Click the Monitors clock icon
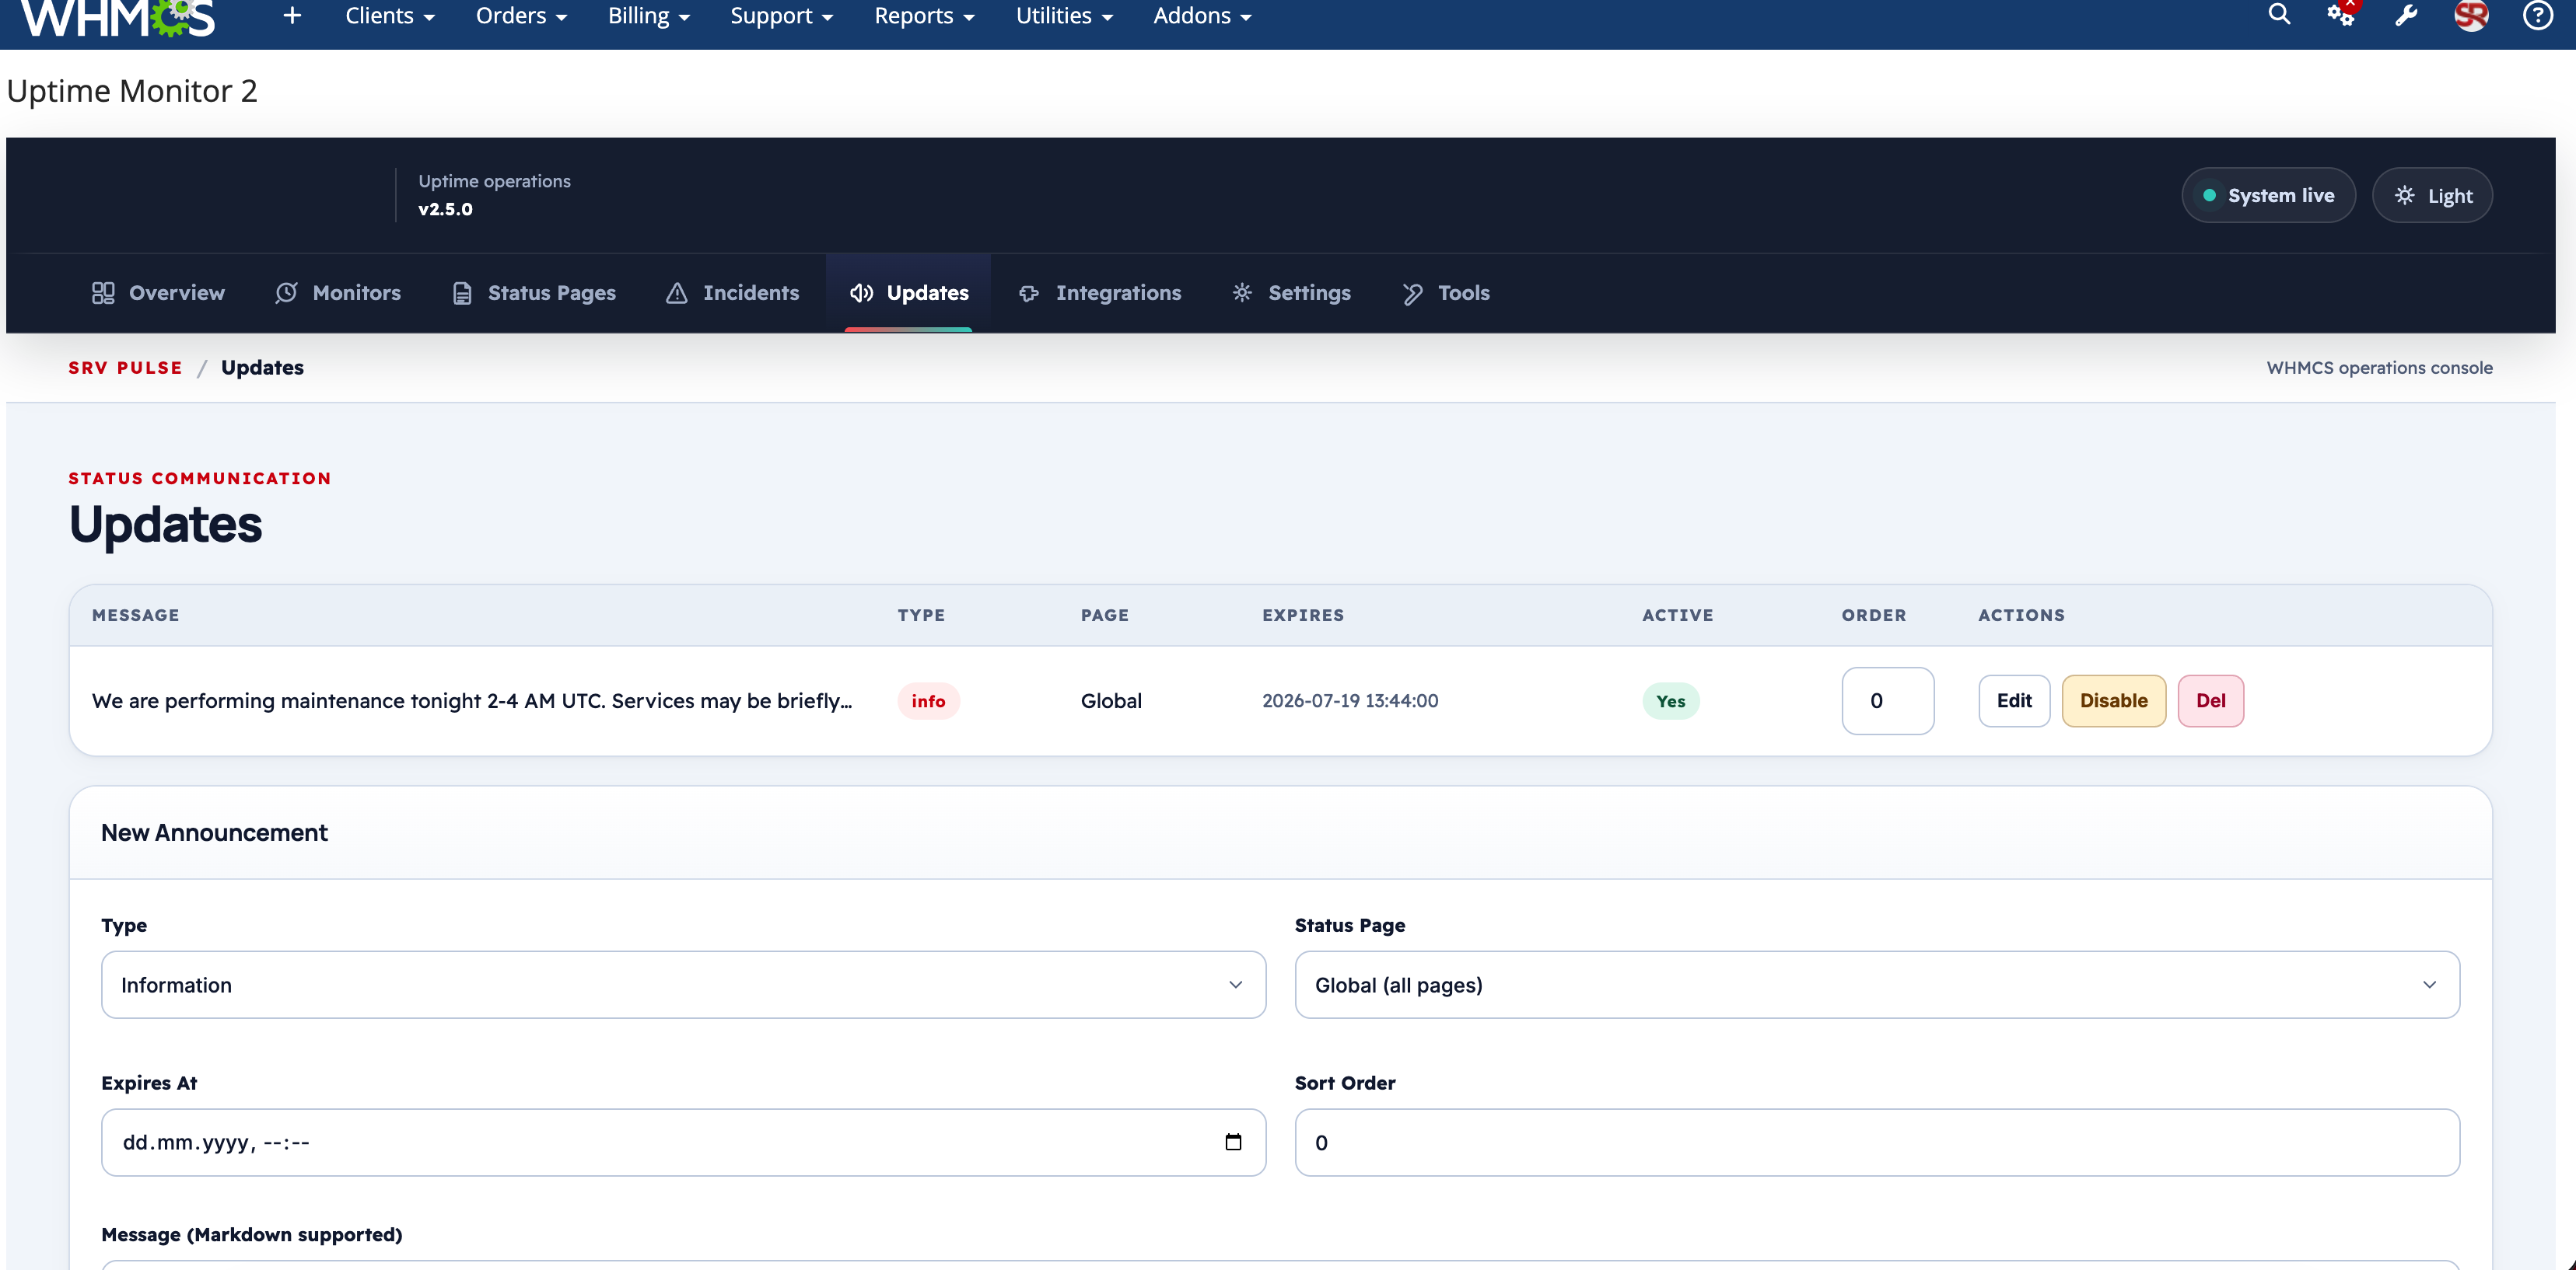The width and height of the screenshot is (2576, 1270). tap(286, 293)
